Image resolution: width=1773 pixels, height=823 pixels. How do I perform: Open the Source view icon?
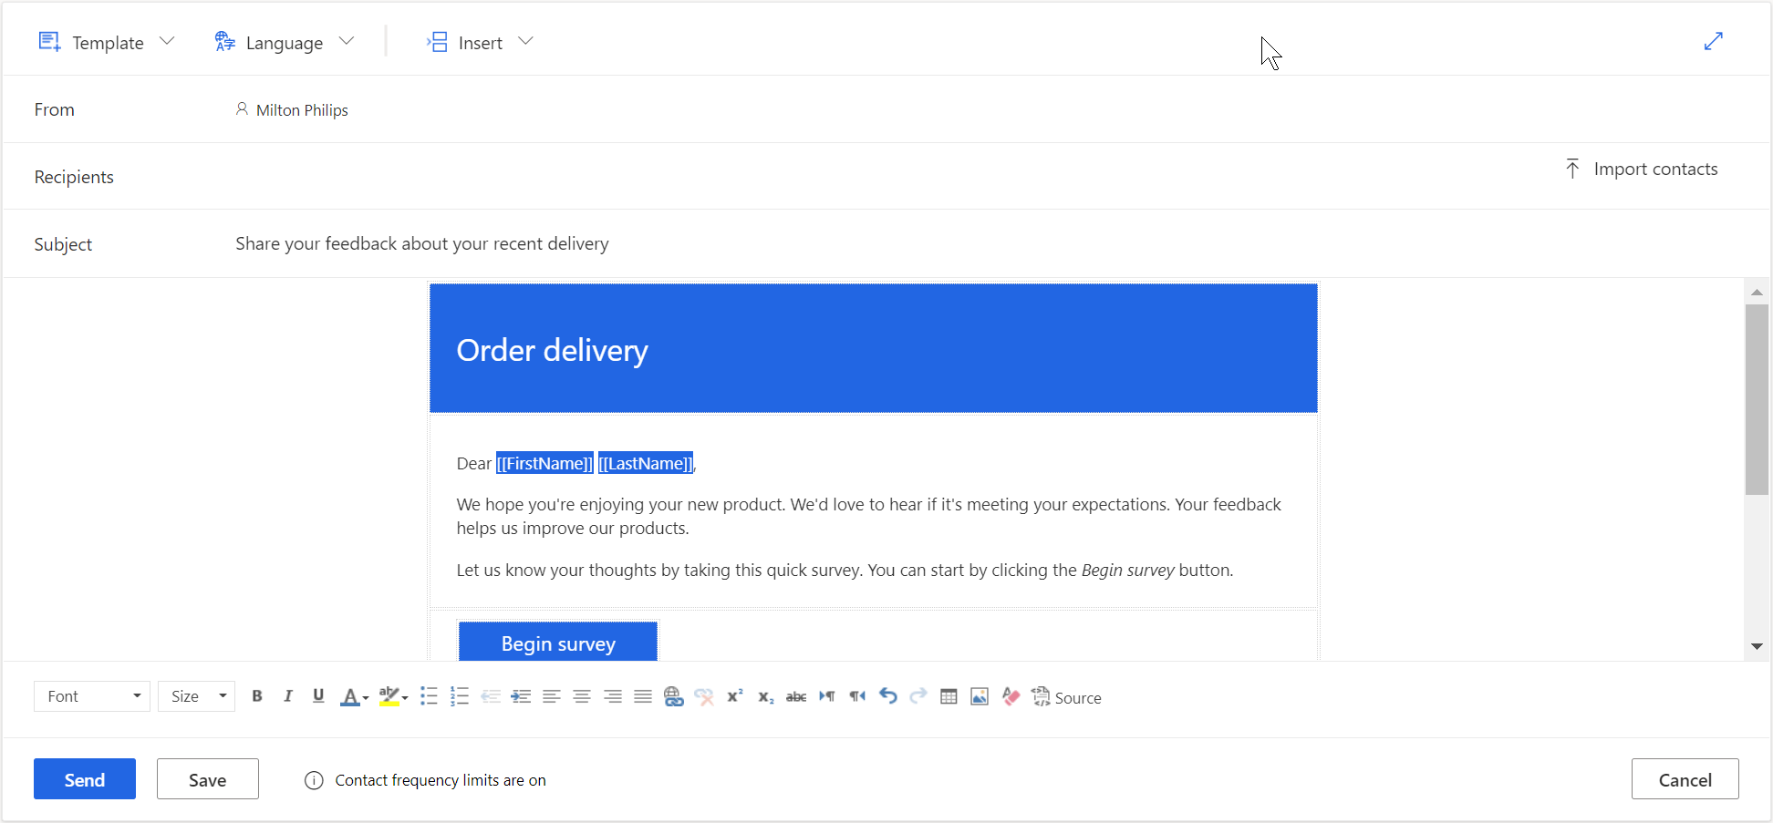pyautogui.click(x=1041, y=696)
